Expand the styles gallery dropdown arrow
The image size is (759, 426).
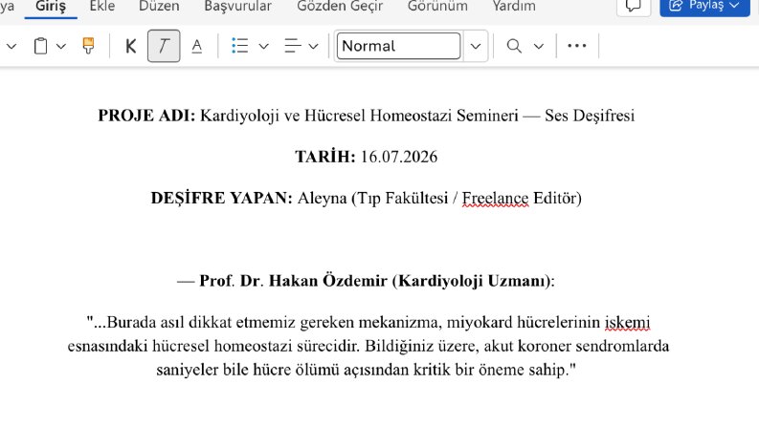tap(476, 46)
